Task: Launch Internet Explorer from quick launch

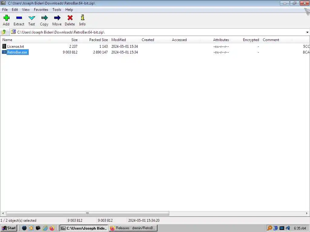Action: pos(45,228)
